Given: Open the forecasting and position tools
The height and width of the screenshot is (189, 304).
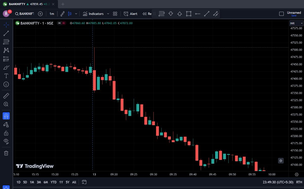Looking at the screenshot, I should 6,59.
